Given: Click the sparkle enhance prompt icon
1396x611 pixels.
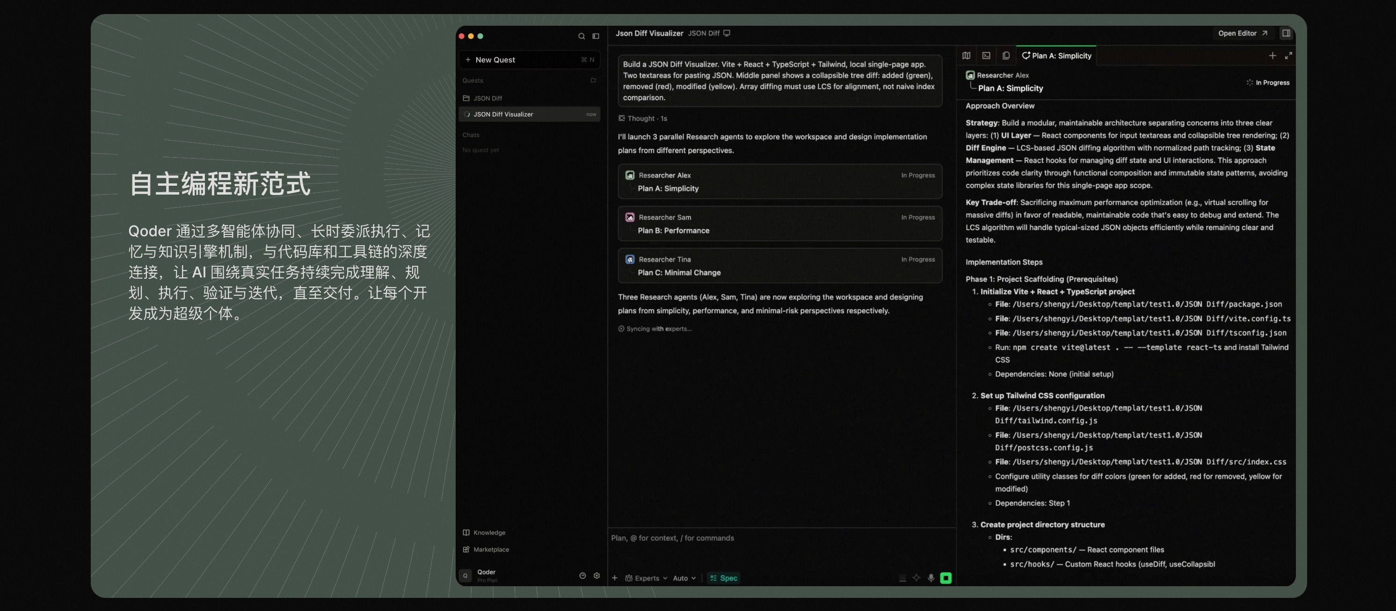Looking at the screenshot, I should tap(916, 578).
